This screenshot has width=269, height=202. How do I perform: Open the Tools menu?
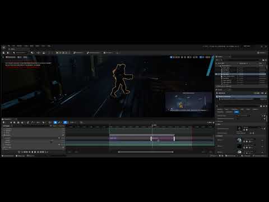(26, 46)
